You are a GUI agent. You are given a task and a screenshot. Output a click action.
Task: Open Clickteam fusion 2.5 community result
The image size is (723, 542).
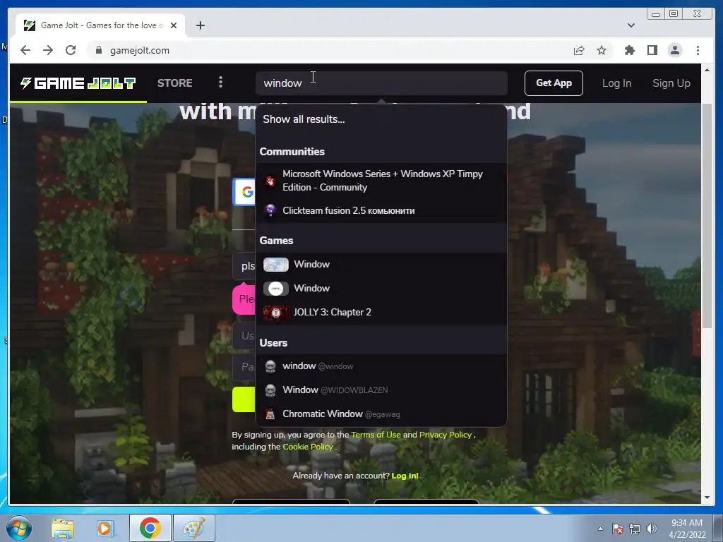coord(381,210)
